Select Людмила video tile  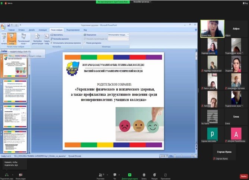pos(236,64)
